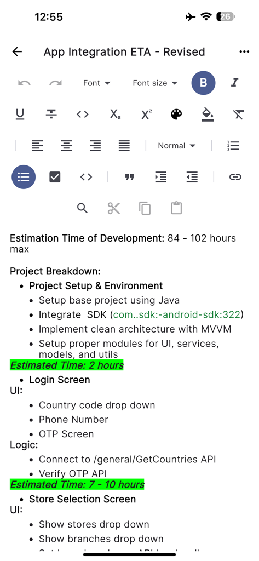The image size is (259, 561).
Task: Tap the 'Verify OTP API' bullet
Action: [x=73, y=473]
